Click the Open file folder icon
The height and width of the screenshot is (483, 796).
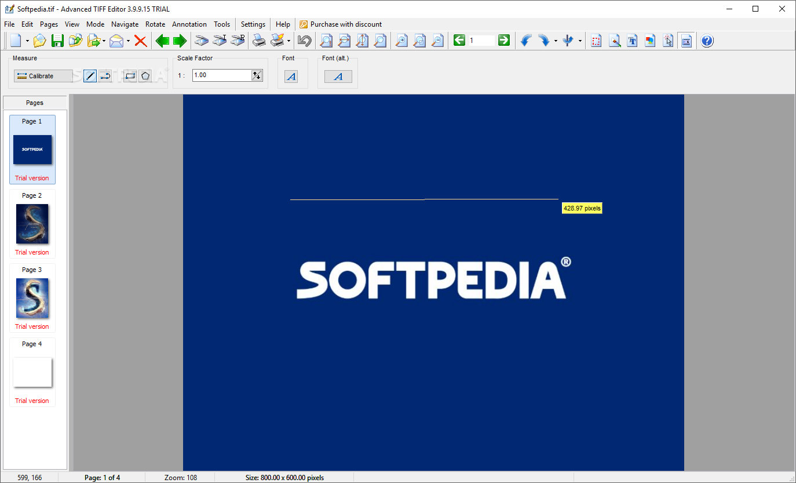coord(39,41)
